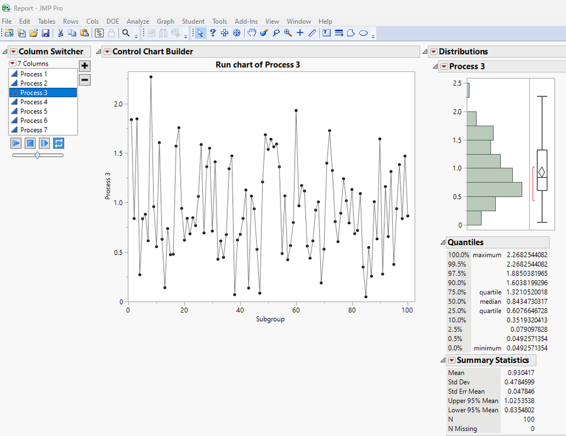This screenshot has width=566, height=436.
Task: Open the Graph menu
Action: pyautogui.click(x=165, y=22)
